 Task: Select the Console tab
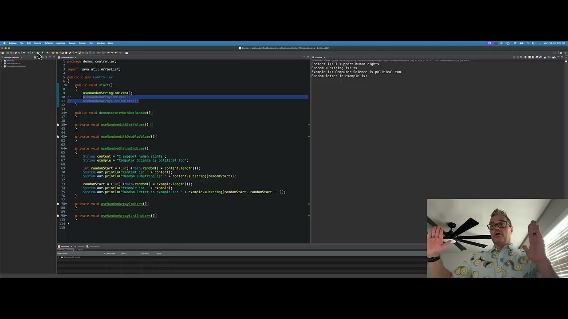[x=319, y=57]
